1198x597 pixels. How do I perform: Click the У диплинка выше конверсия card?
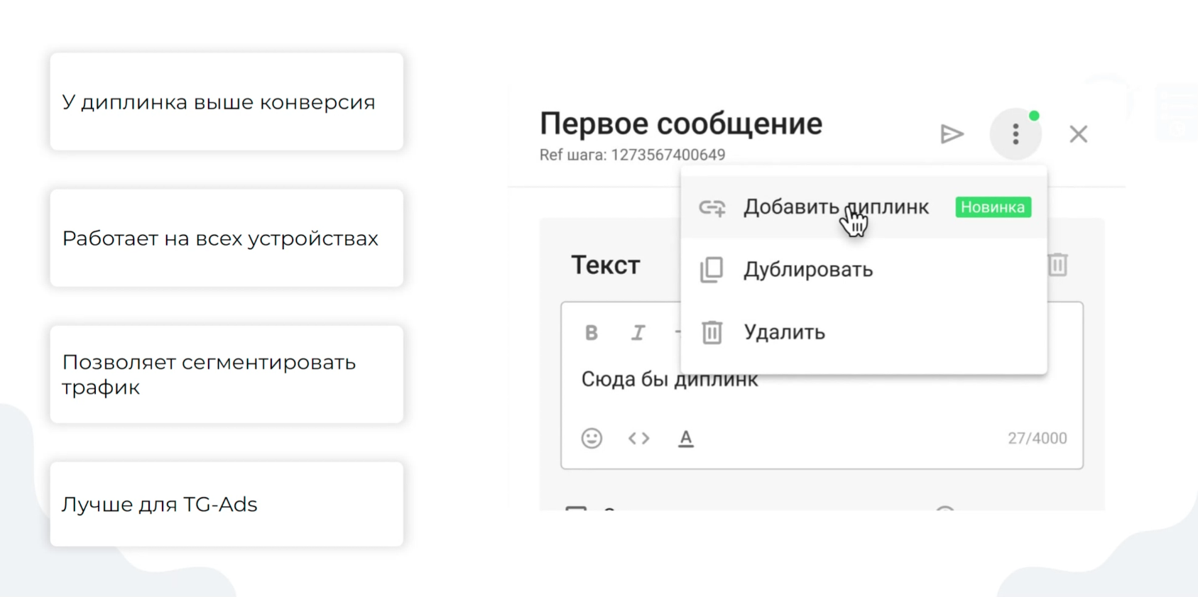click(227, 102)
